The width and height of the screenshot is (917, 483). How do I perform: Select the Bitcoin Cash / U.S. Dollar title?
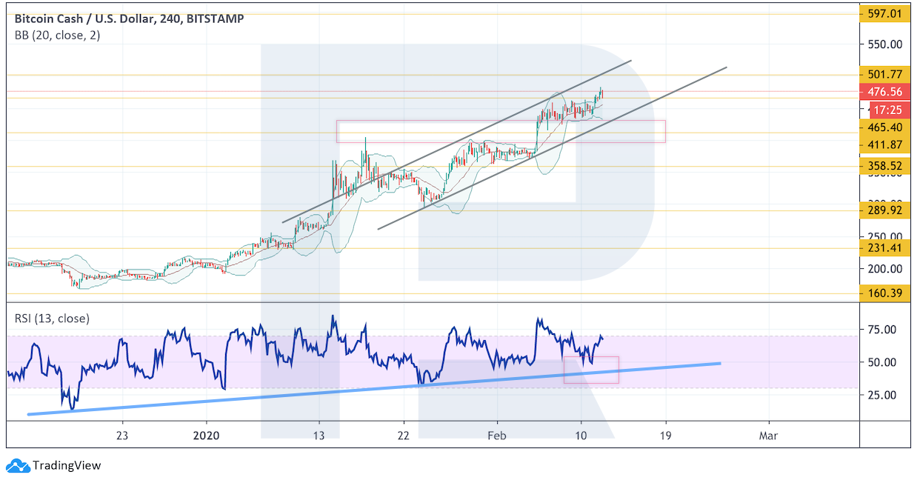pos(82,19)
